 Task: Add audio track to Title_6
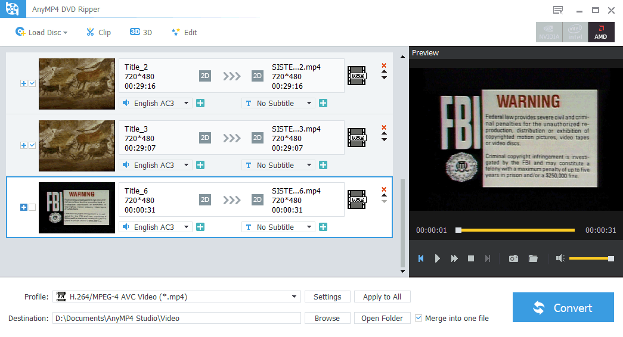(200, 227)
